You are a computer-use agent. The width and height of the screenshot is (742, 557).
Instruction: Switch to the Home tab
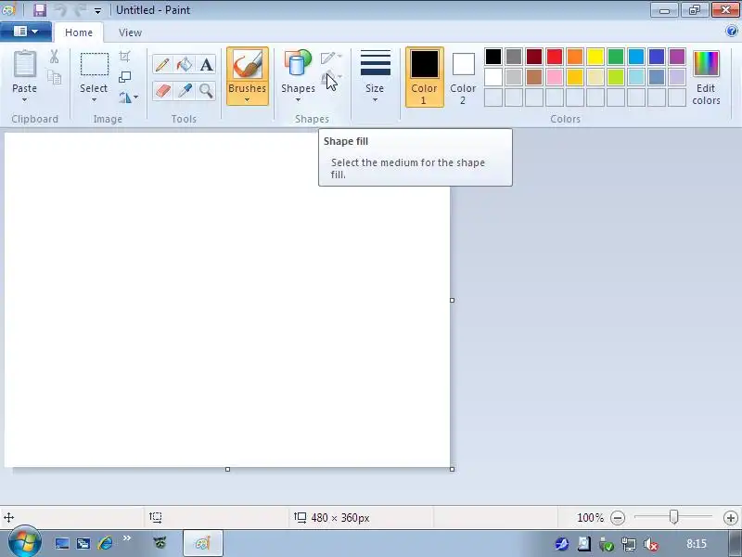(79, 32)
